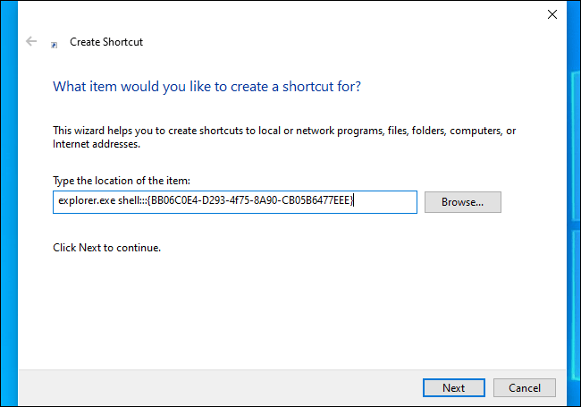Click the 'Type the location of the item' label
This screenshot has height=407, width=581.
pyautogui.click(x=121, y=182)
